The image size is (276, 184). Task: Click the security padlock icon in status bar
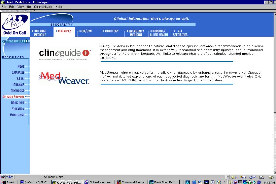coord(2,177)
